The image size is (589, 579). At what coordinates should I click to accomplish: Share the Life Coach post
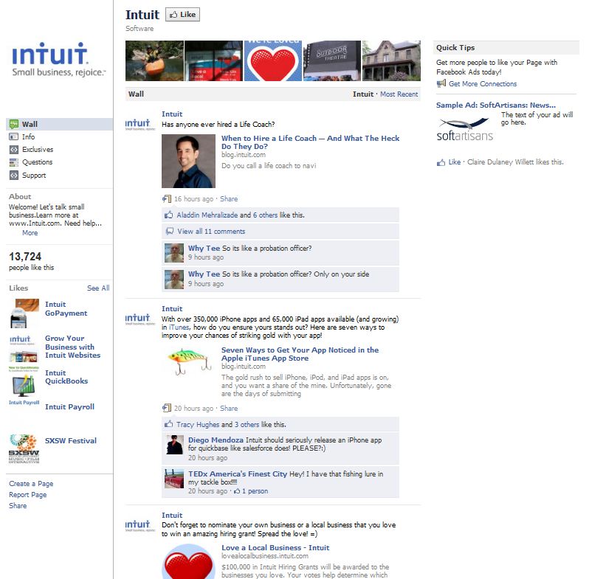click(x=229, y=199)
